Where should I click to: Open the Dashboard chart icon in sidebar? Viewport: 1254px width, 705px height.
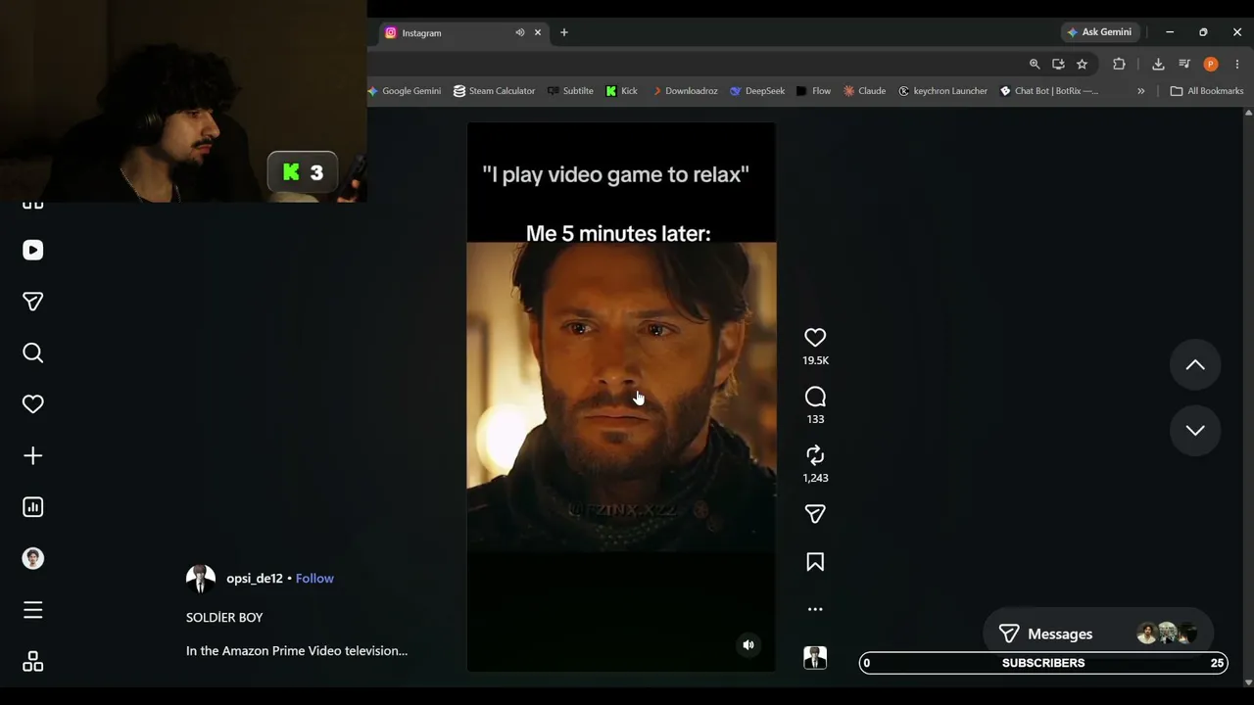(x=33, y=507)
